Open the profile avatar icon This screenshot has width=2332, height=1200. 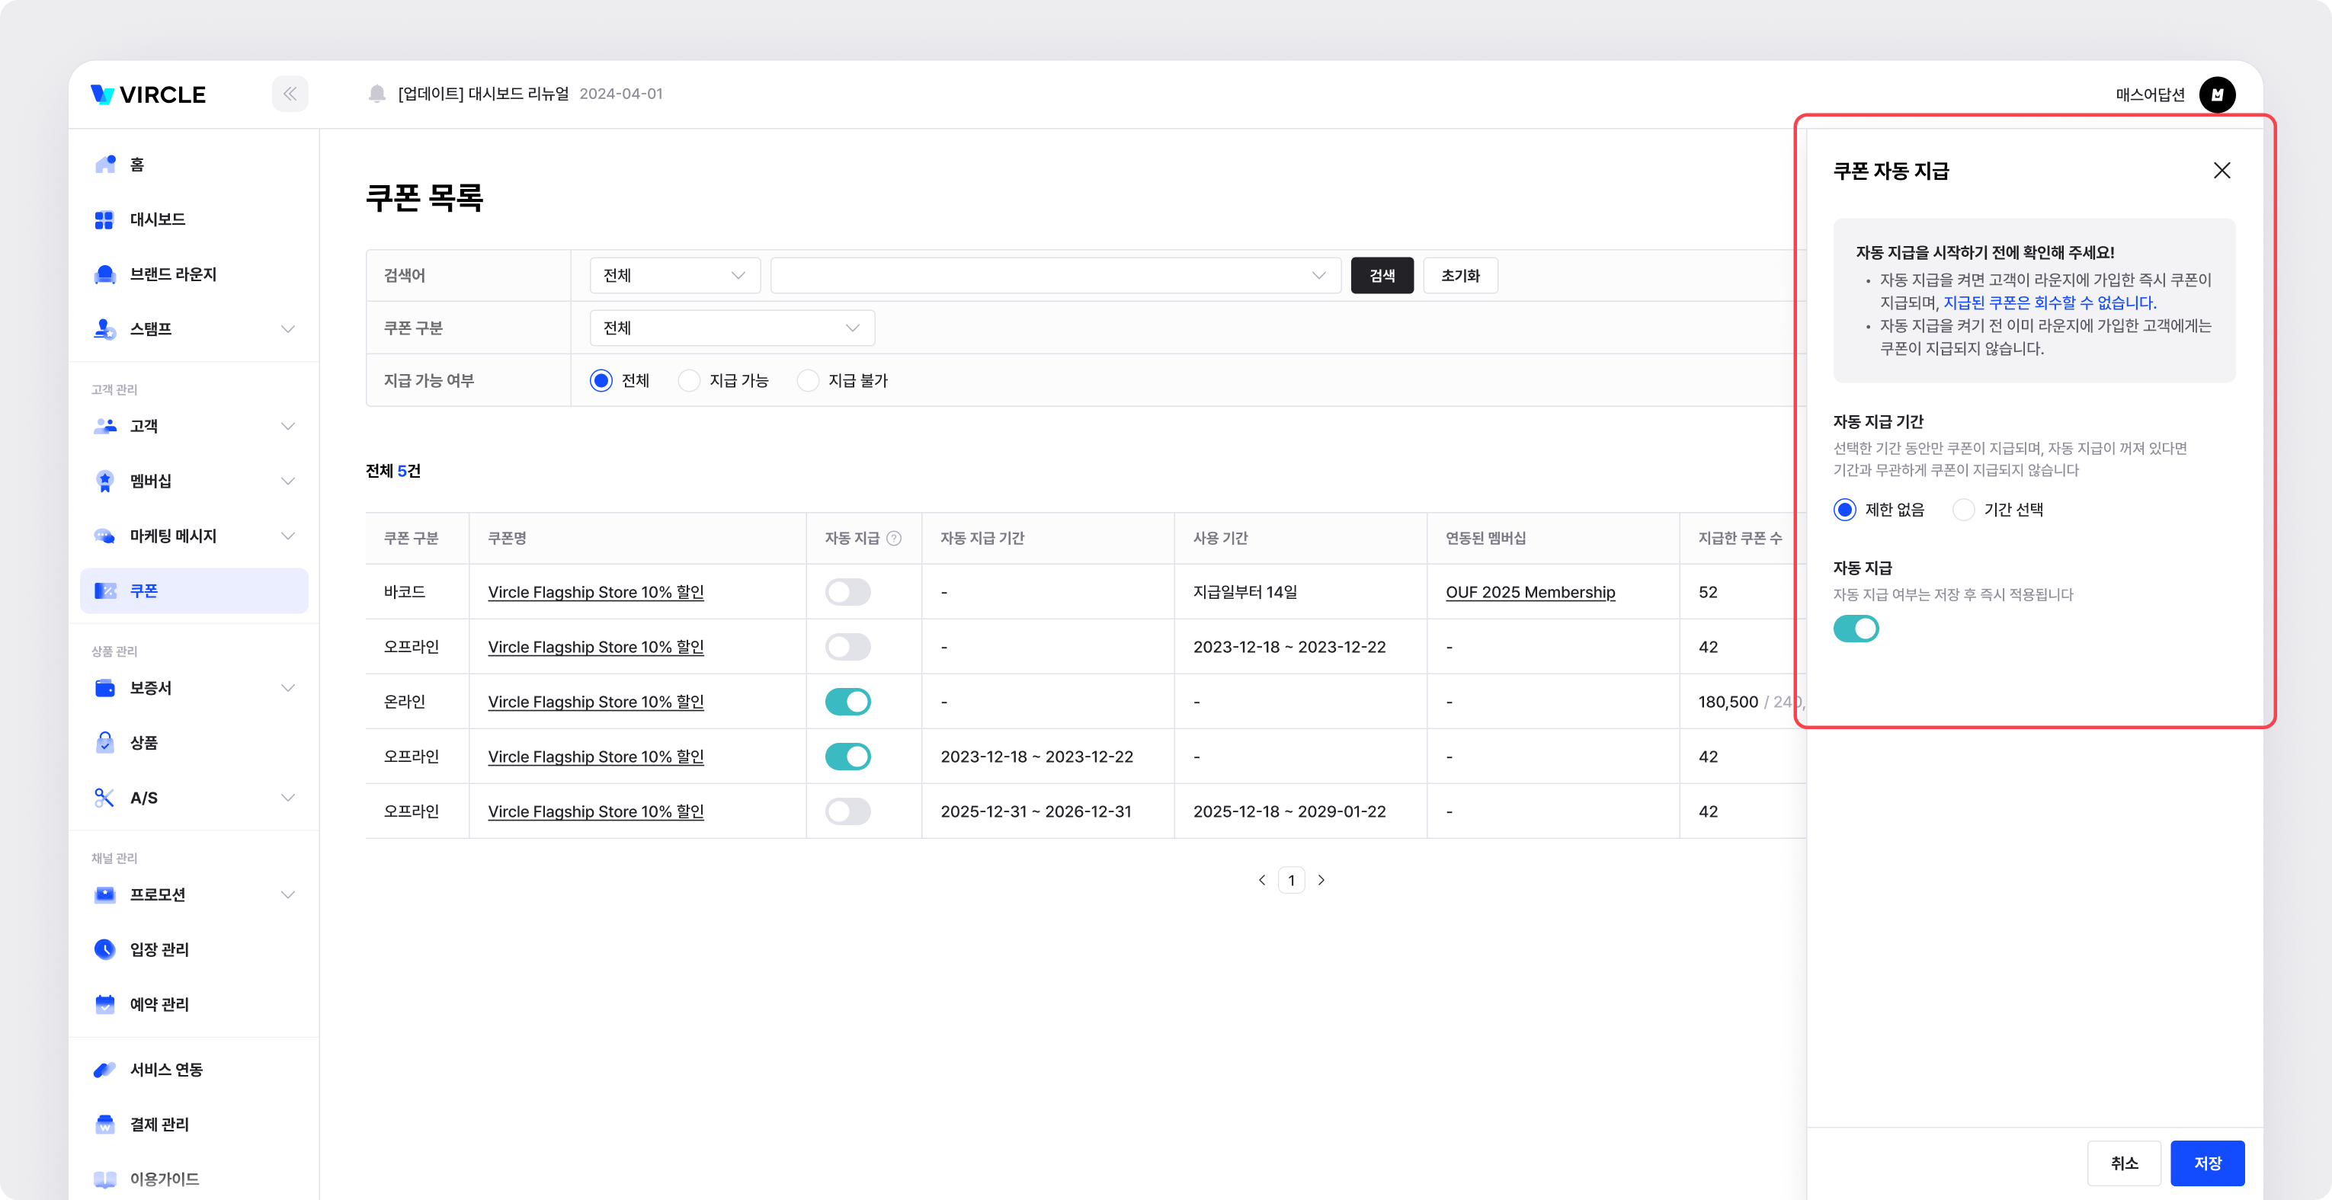point(2216,95)
